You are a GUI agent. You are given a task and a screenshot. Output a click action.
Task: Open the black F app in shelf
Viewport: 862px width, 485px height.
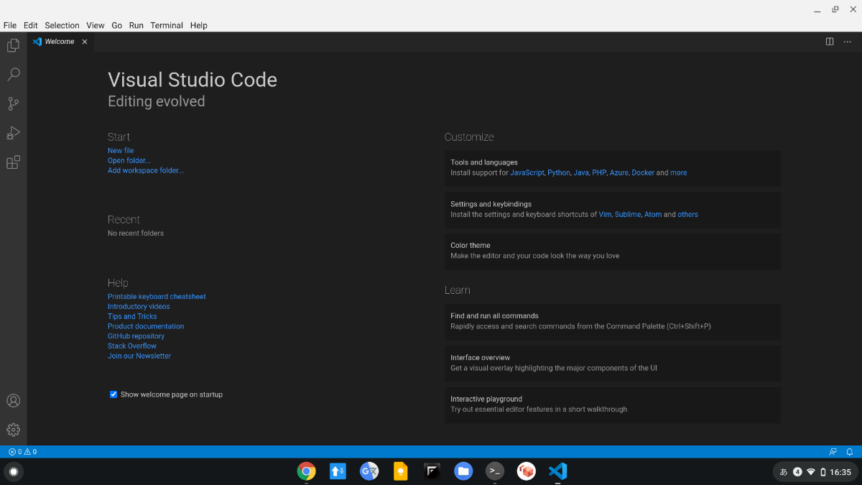coord(432,471)
